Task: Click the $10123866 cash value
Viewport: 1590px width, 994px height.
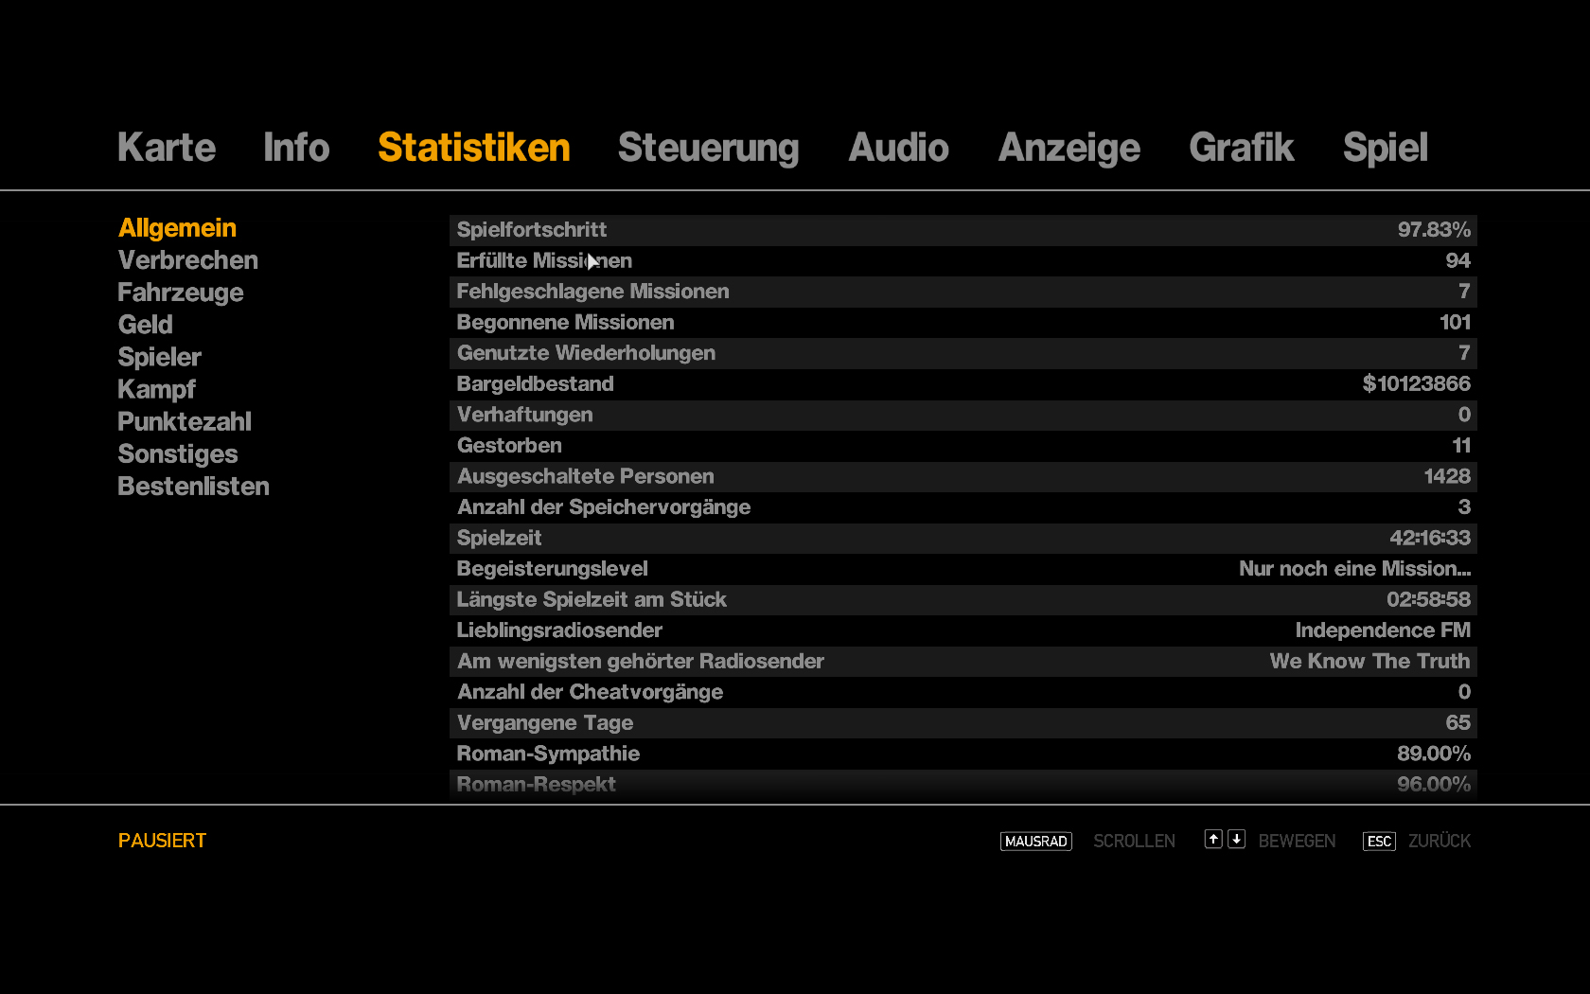Action: (1417, 384)
